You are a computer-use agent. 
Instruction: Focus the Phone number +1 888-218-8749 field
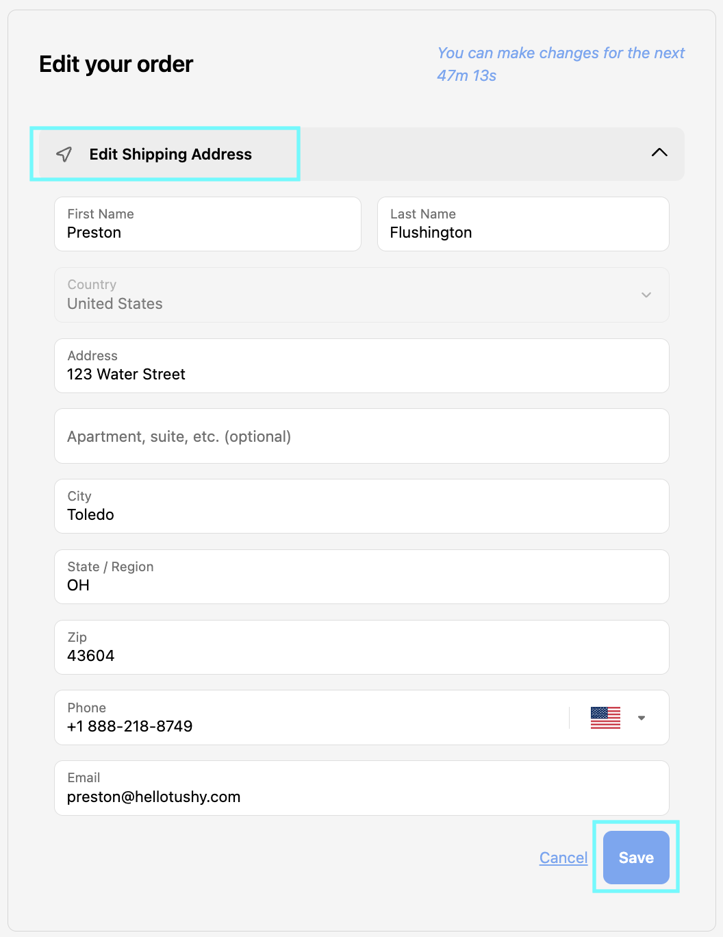coord(308,719)
